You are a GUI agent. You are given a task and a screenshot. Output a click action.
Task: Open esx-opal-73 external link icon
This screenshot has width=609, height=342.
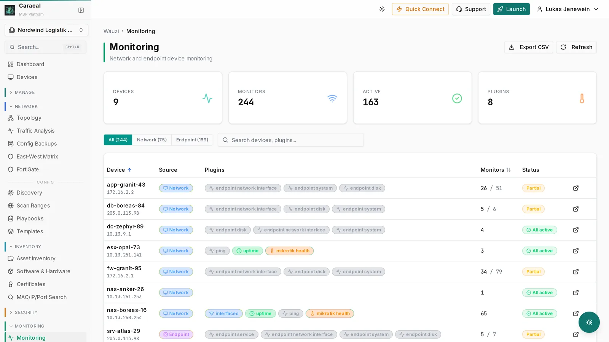coord(576,251)
